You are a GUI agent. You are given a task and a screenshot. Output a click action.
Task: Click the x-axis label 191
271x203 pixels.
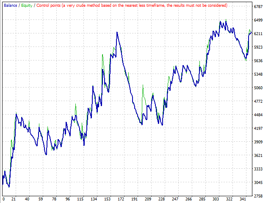tap(135, 199)
